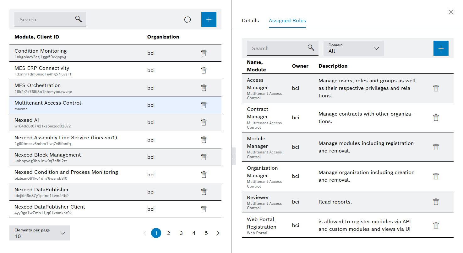Switch to the Details tab
This screenshot has width=463, height=253.
(x=250, y=21)
